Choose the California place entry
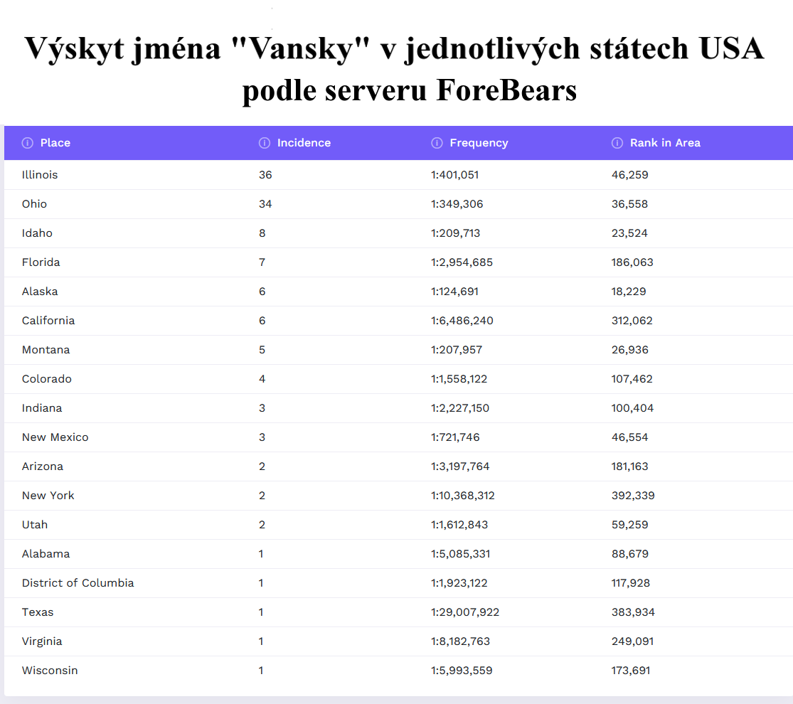The width and height of the screenshot is (793, 704). click(48, 321)
